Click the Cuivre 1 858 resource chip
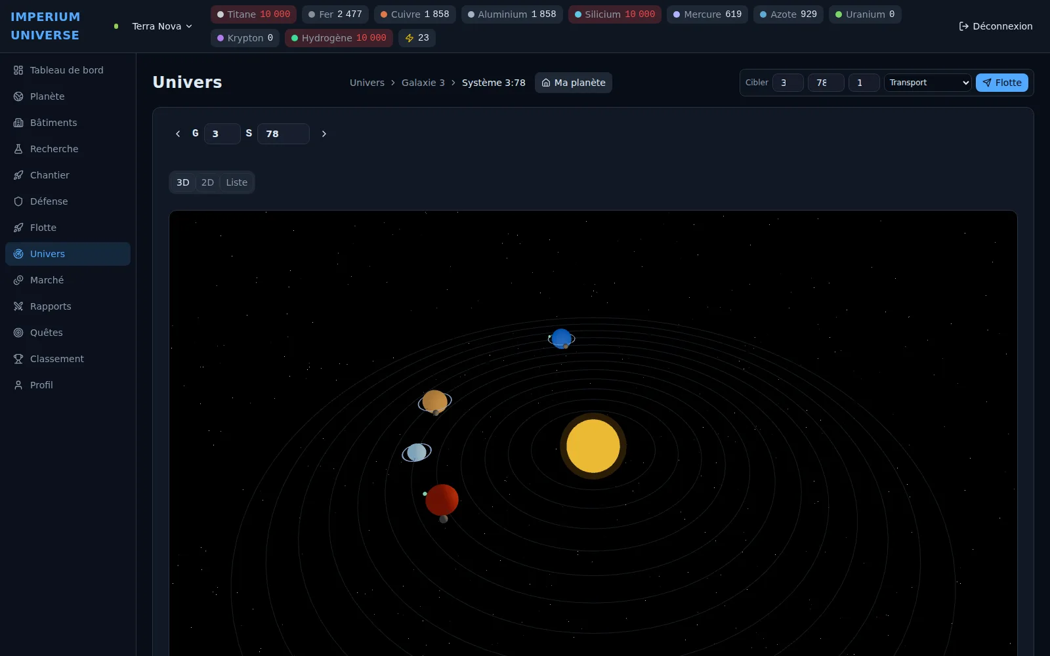 point(415,14)
